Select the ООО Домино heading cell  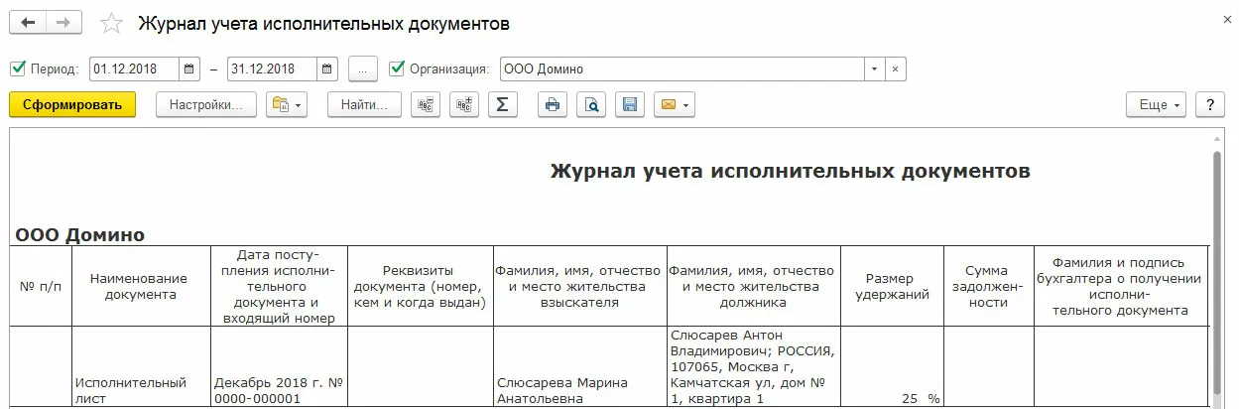(80, 235)
